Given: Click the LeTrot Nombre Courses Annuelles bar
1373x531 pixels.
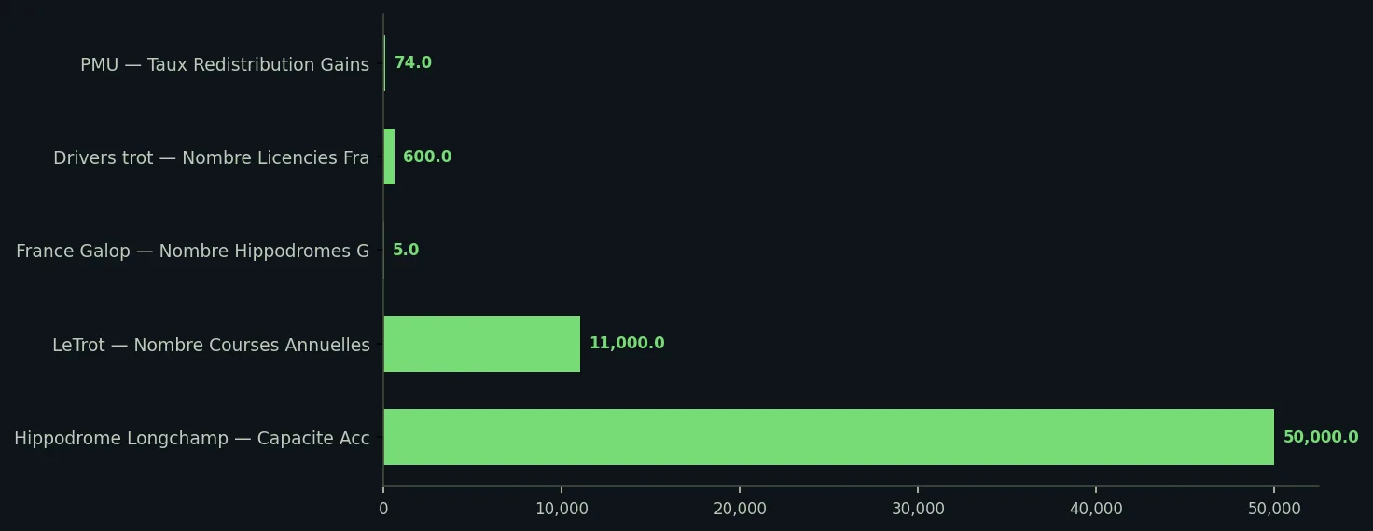Looking at the screenshot, I should point(481,344).
